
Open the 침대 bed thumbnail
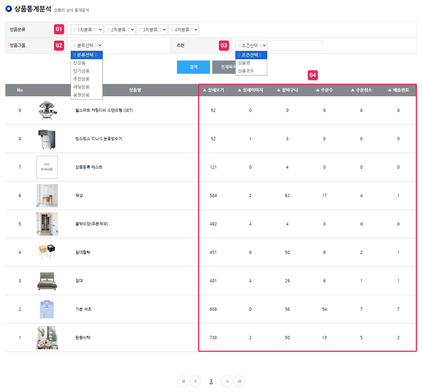[x=47, y=281]
